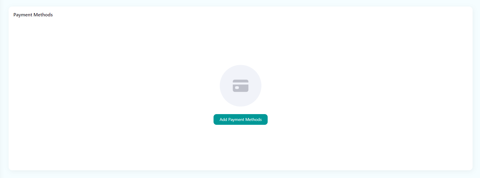Screen dimensions: 480x178
Task: Click "Payment" text inside the teal button
Action: [236, 119]
